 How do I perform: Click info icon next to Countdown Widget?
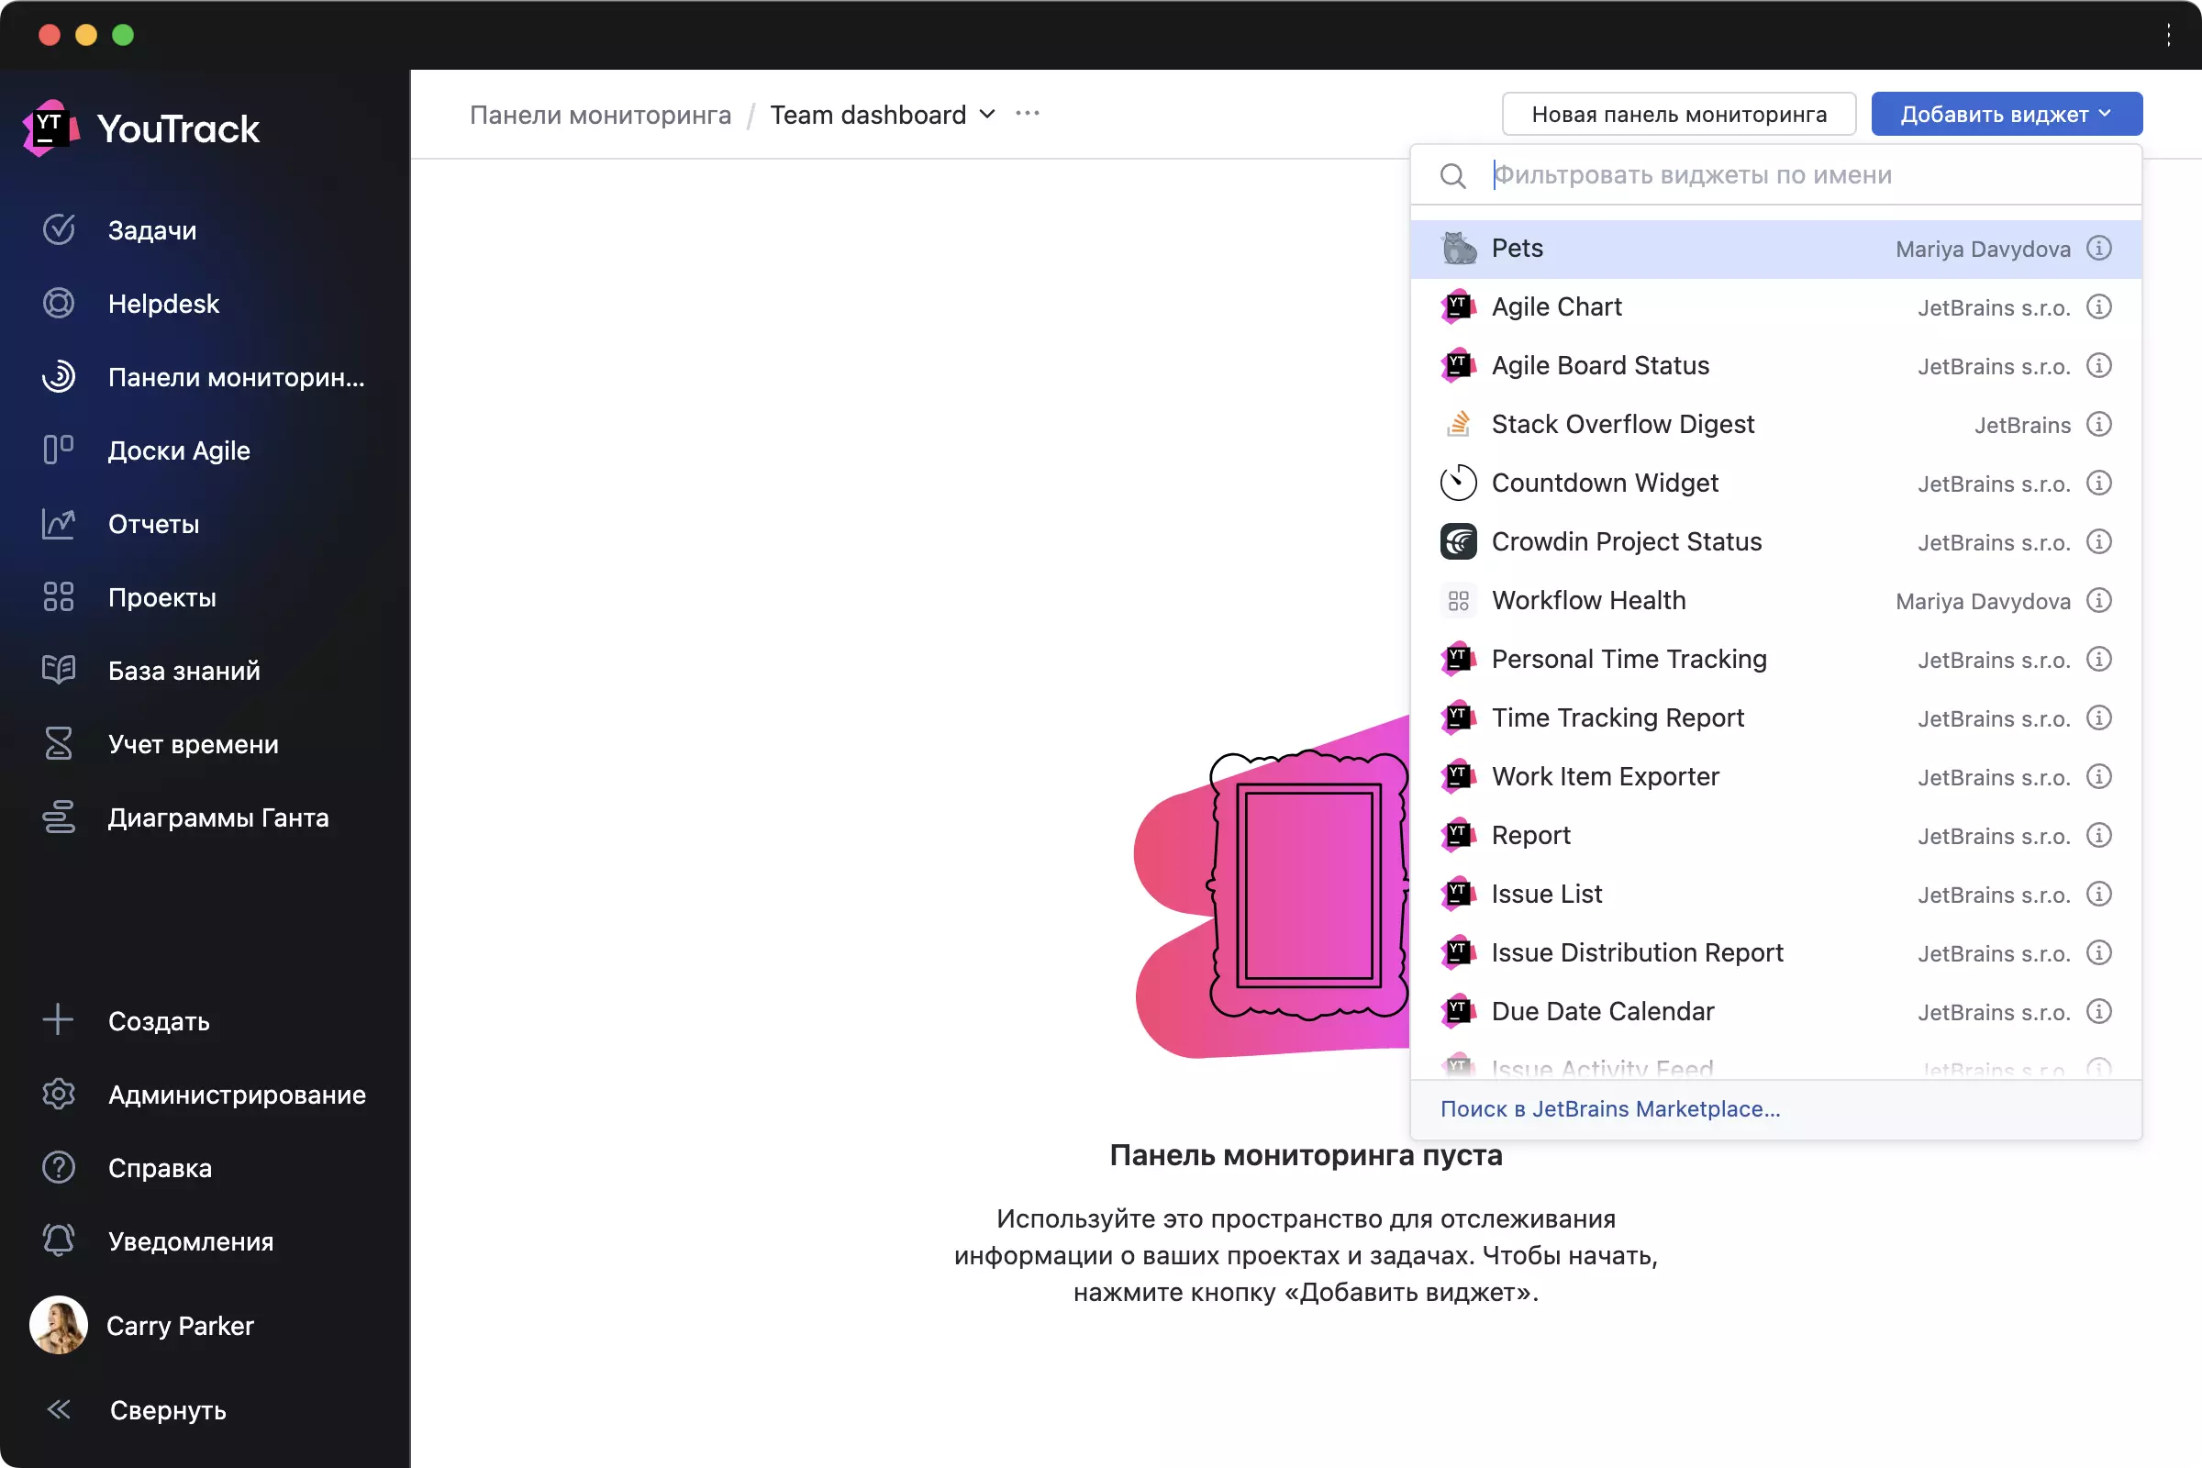coord(2099,482)
